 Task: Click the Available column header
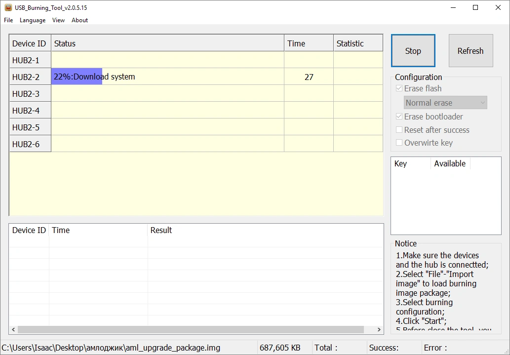(450, 163)
